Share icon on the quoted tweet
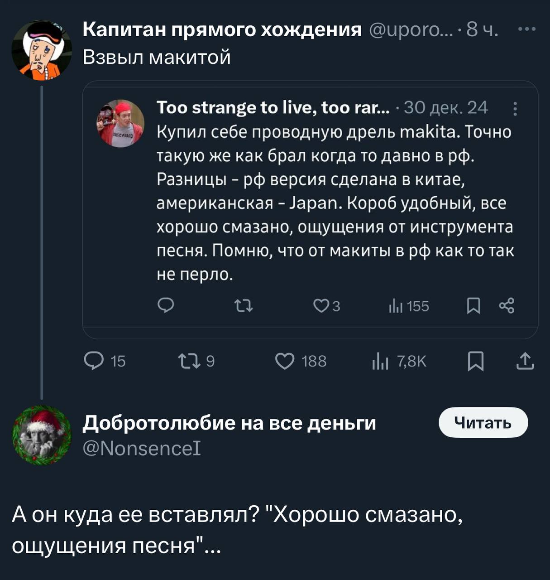 tap(506, 306)
